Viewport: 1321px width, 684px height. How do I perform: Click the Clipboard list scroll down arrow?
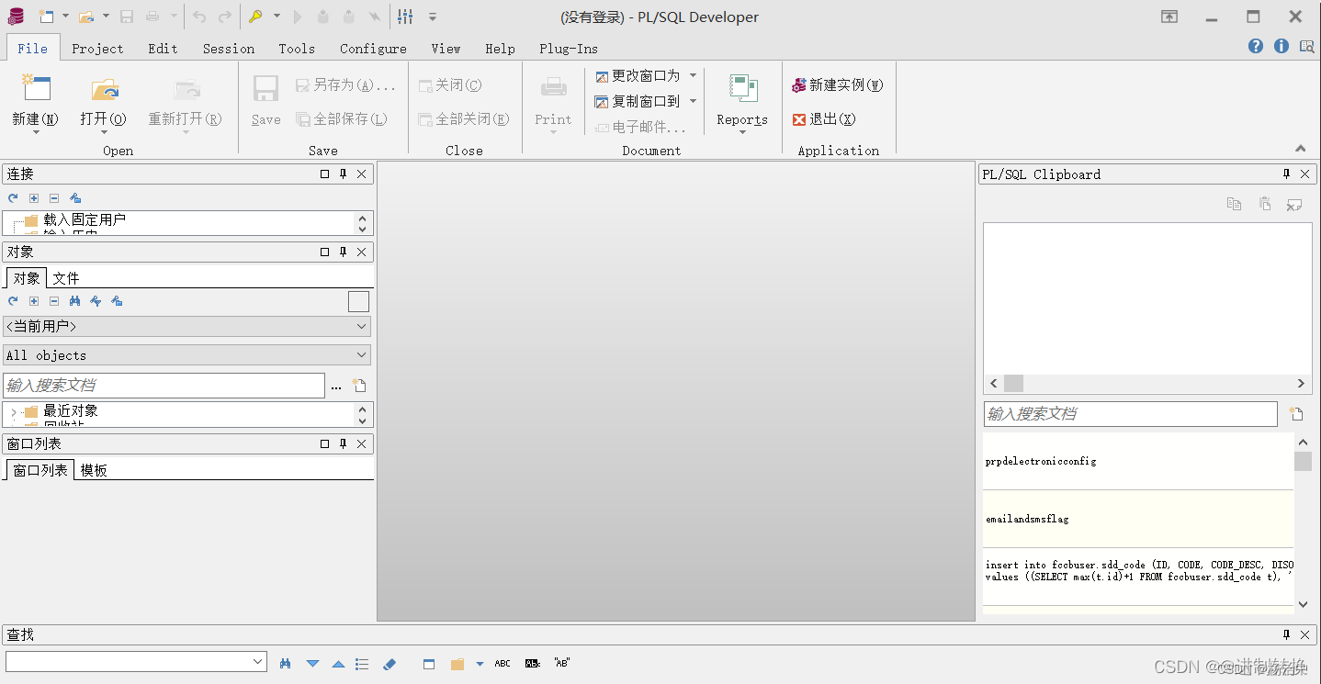pyautogui.click(x=1303, y=604)
